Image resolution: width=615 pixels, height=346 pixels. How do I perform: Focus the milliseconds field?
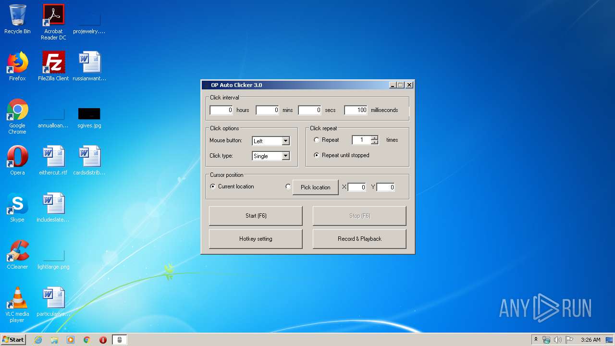[356, 110]
